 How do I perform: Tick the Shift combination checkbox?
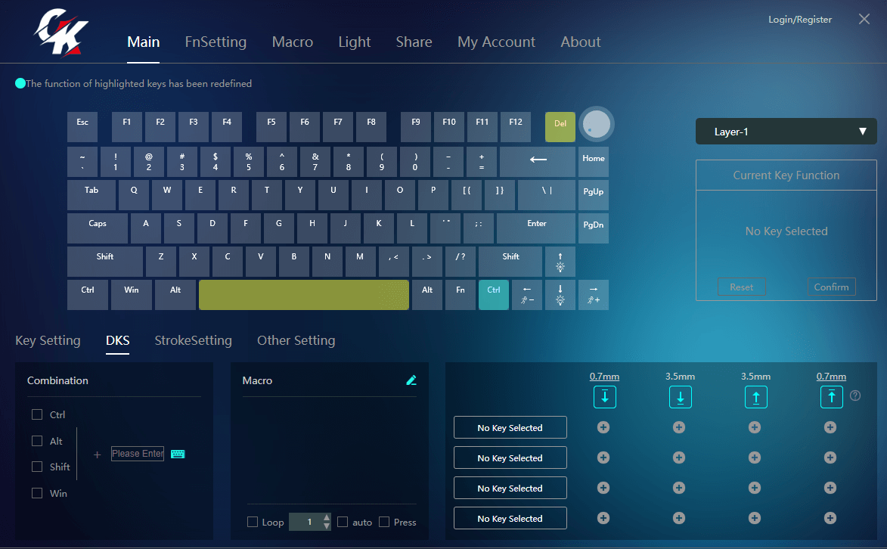pos(37,467)
